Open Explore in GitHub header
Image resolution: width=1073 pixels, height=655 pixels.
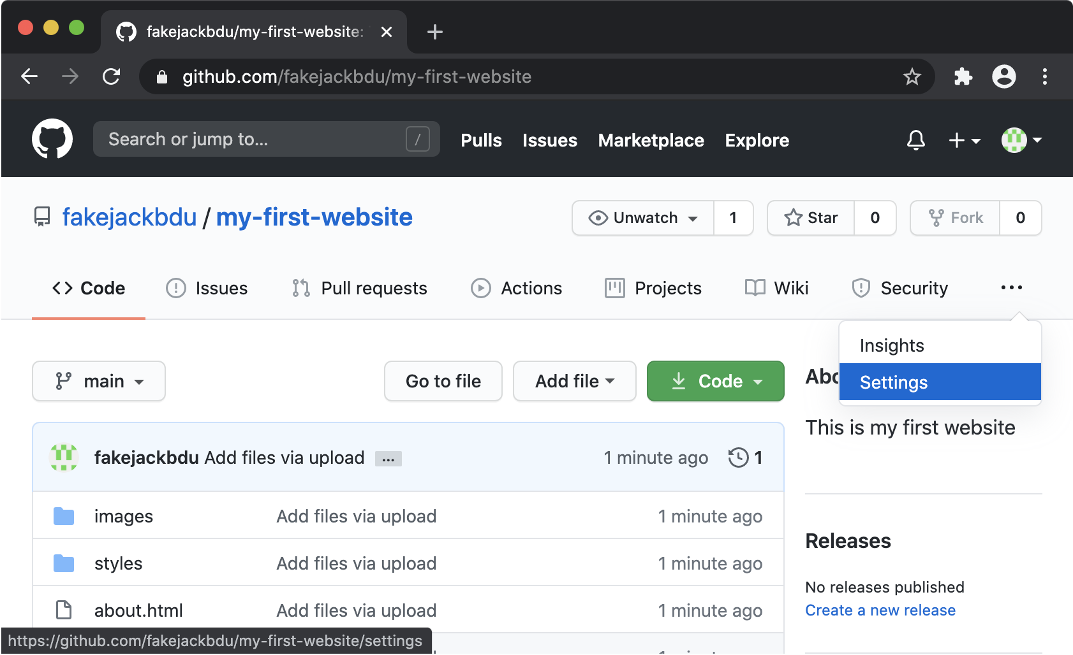[757, 140]
